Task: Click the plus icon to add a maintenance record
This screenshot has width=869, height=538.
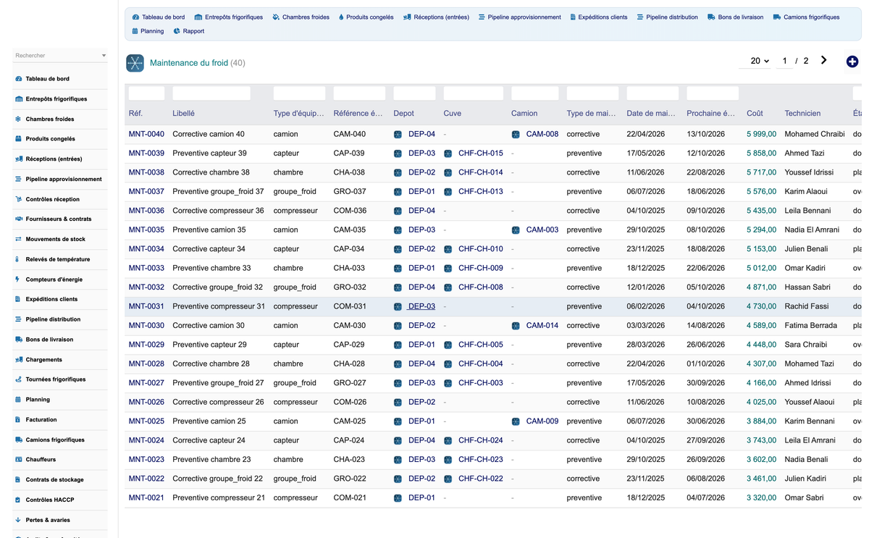Action: 852,62
